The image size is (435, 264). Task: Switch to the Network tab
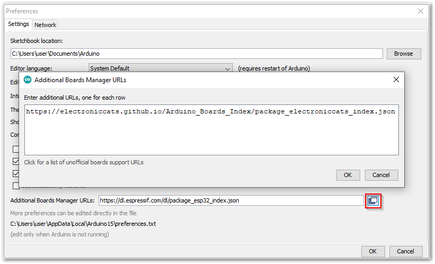point(45,25)
